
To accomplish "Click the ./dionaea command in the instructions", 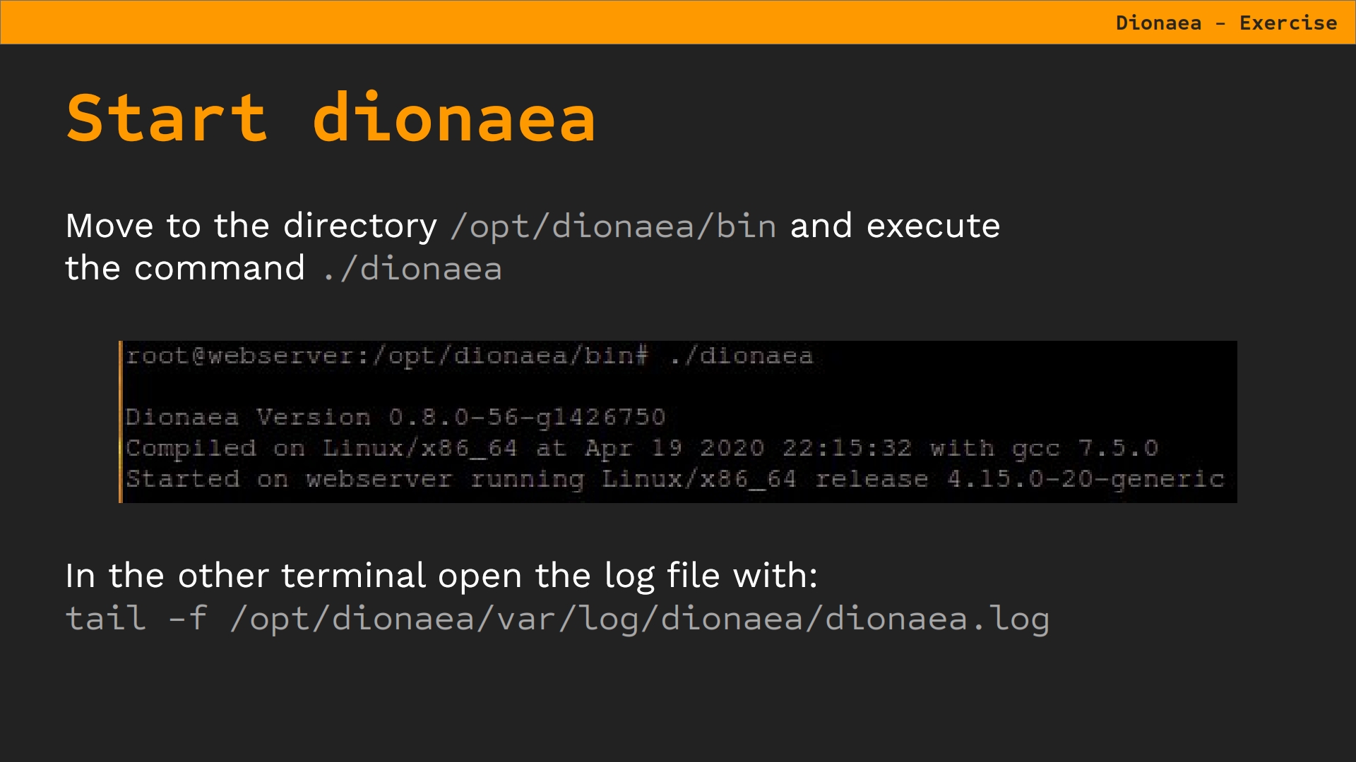I will [412, 269].
